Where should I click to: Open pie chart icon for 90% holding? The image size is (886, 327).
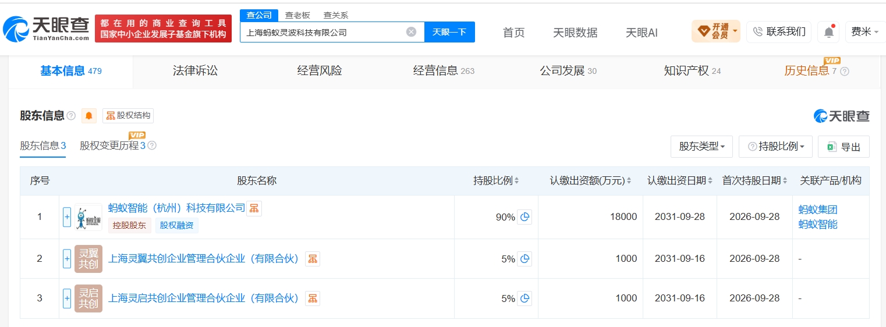pyautogui.click(x=524, y=217)
